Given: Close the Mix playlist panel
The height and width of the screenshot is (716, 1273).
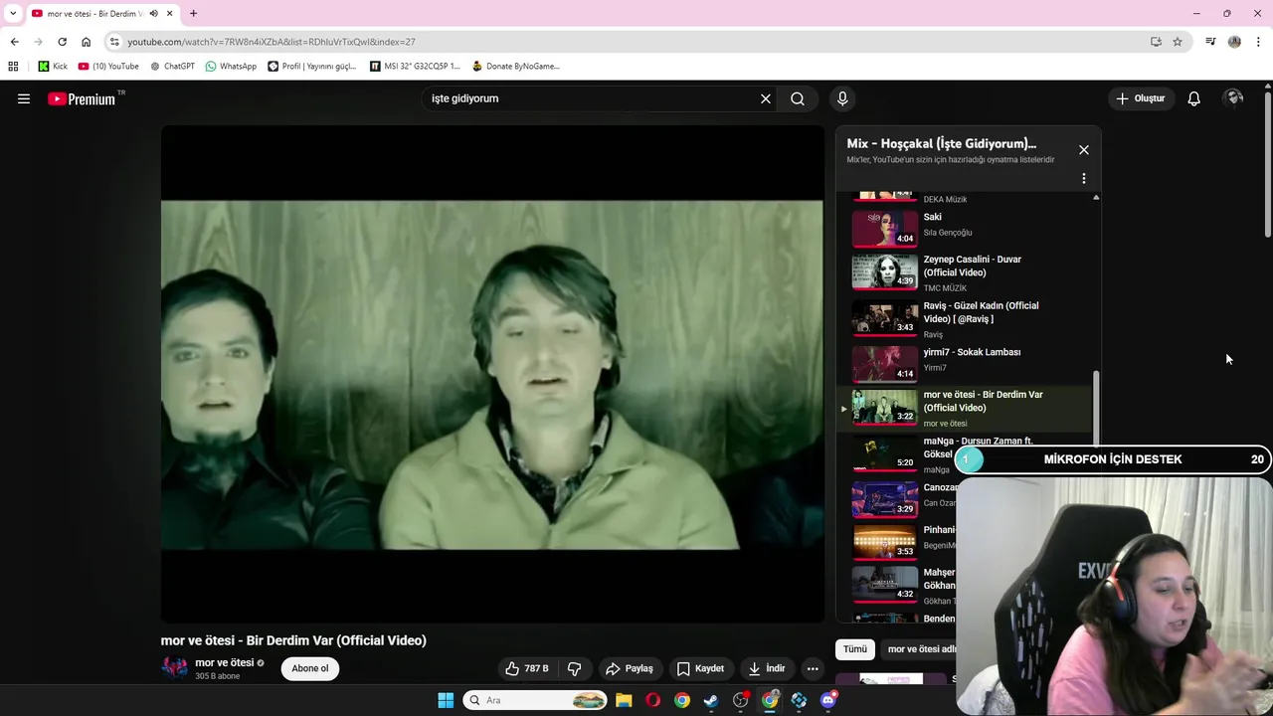Looking at the screenshot, I should click(x=1084, y=150).
